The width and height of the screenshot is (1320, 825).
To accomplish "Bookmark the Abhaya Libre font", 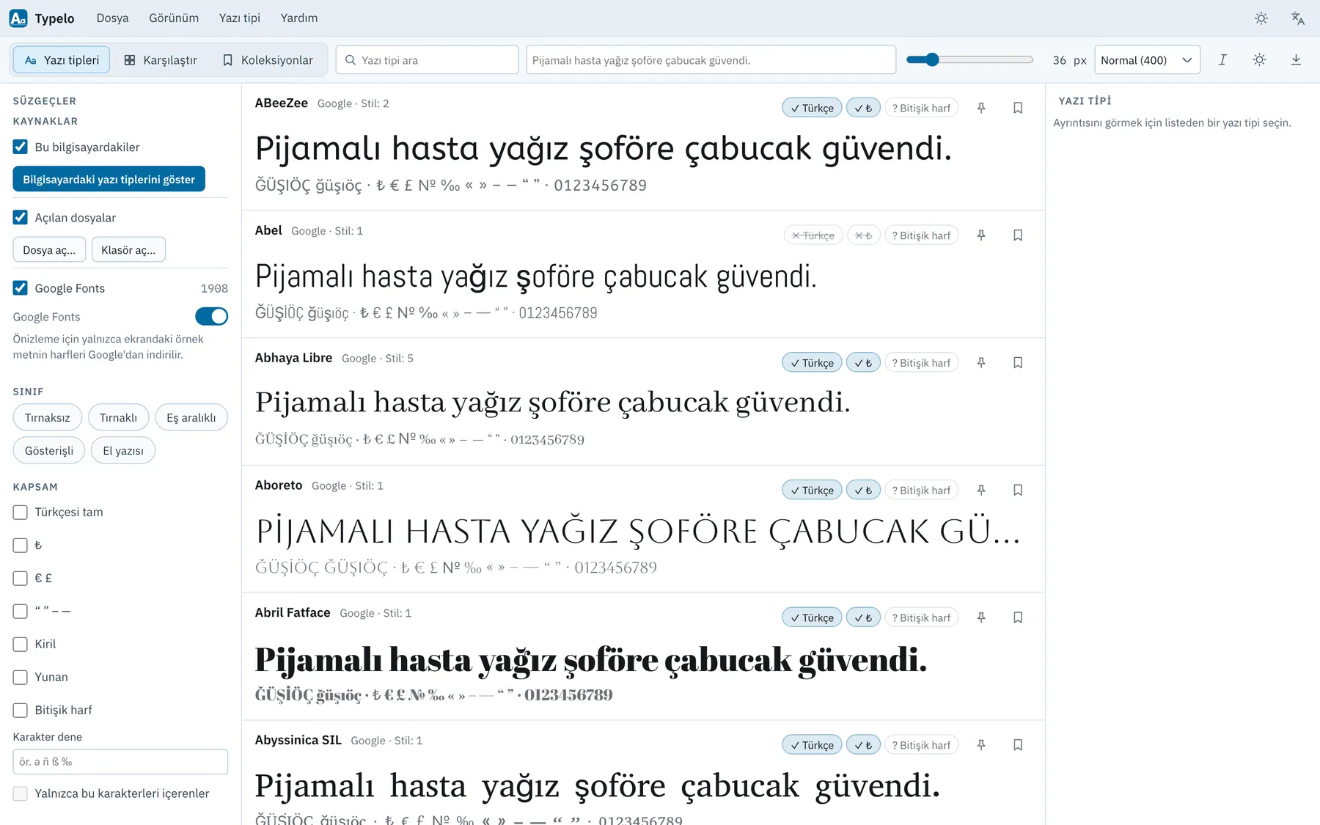I will 1018,363.
